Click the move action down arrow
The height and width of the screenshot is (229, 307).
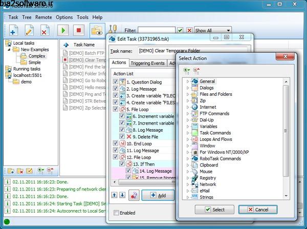coord(122,195)
